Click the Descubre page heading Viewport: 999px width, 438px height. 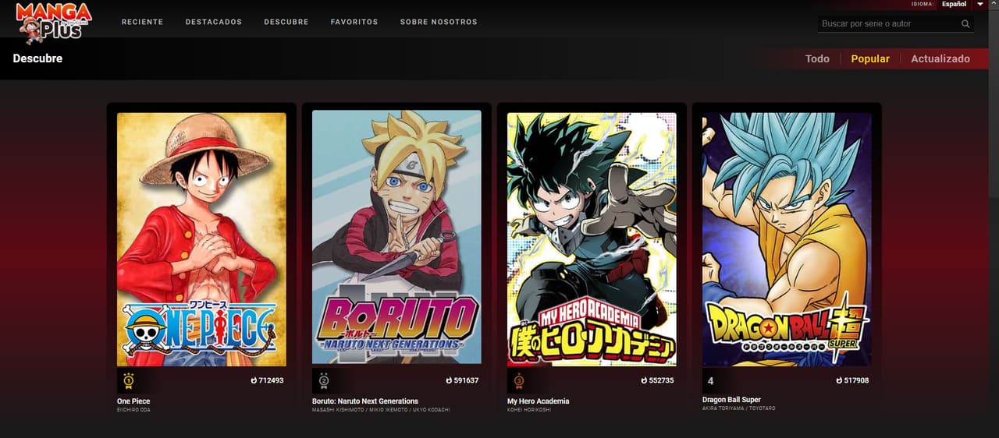pos(37,58)
